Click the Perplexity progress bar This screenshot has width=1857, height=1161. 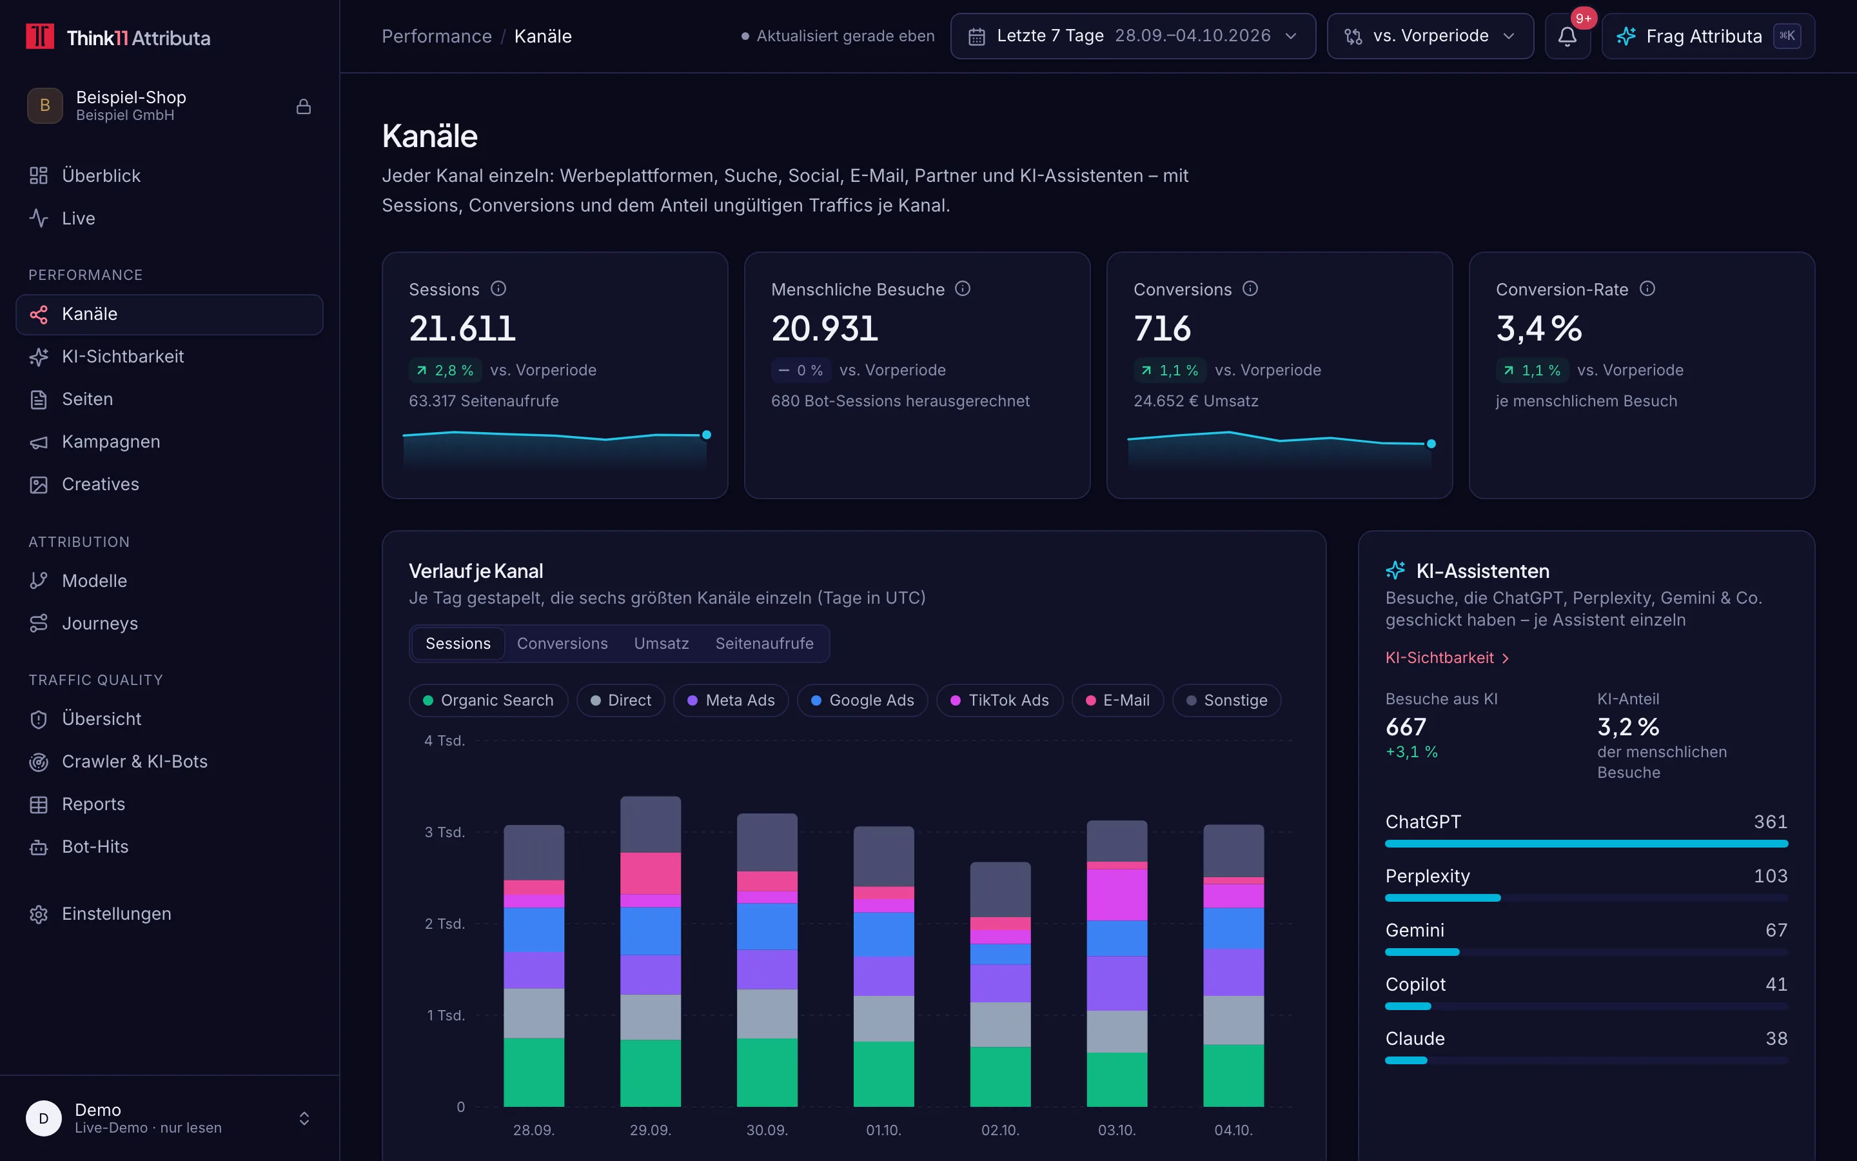[1586, 898]
